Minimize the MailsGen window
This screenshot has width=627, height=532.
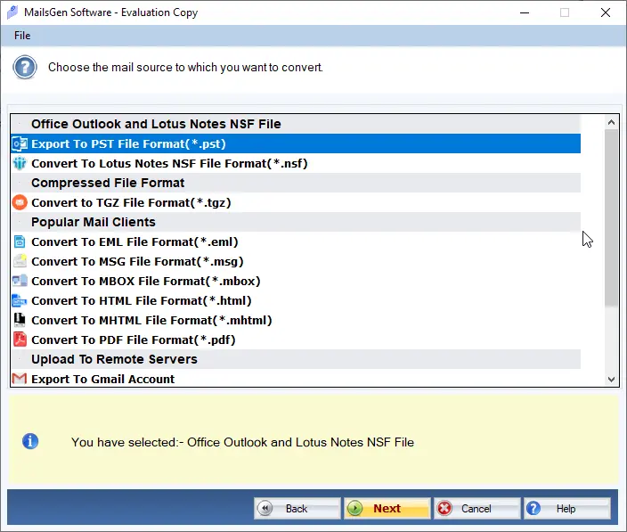(x=525, y=12)
